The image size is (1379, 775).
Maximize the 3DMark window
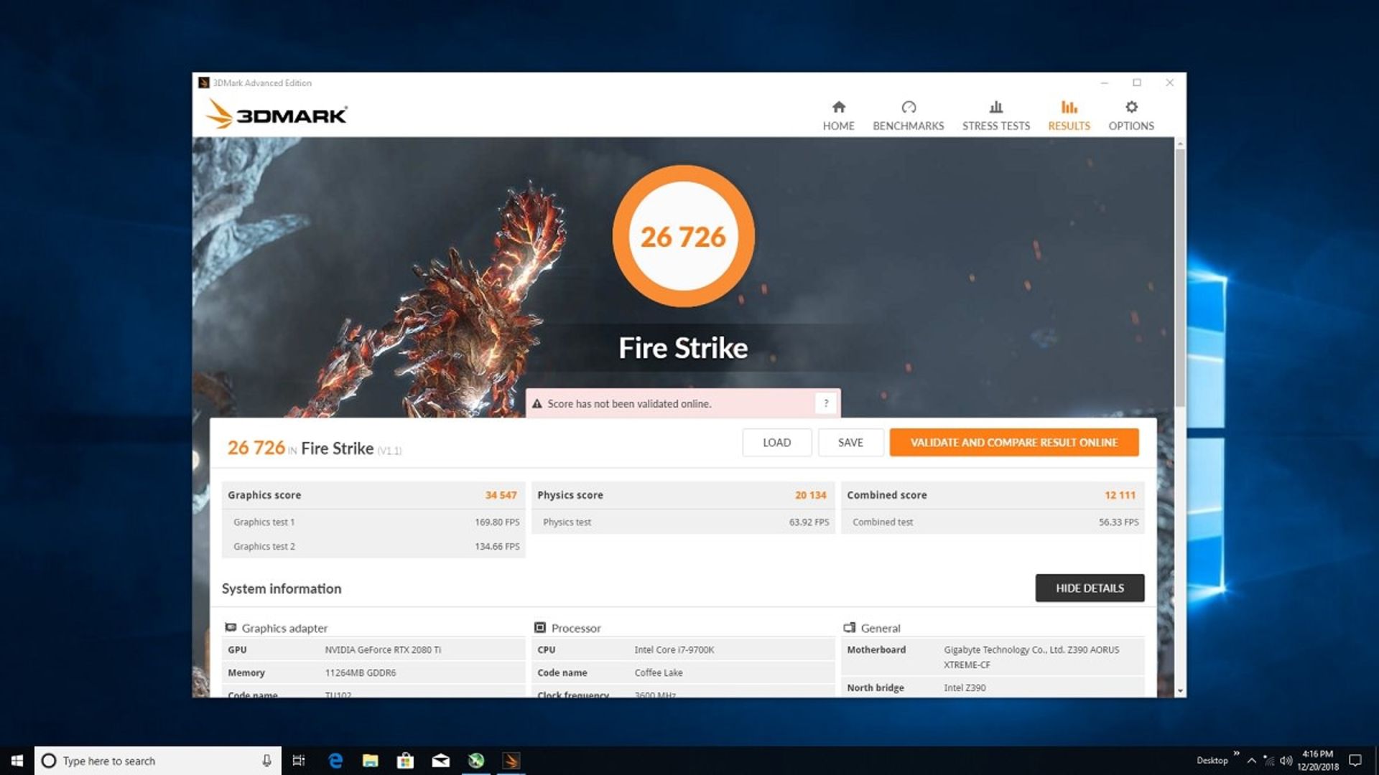click(1137, 83)
